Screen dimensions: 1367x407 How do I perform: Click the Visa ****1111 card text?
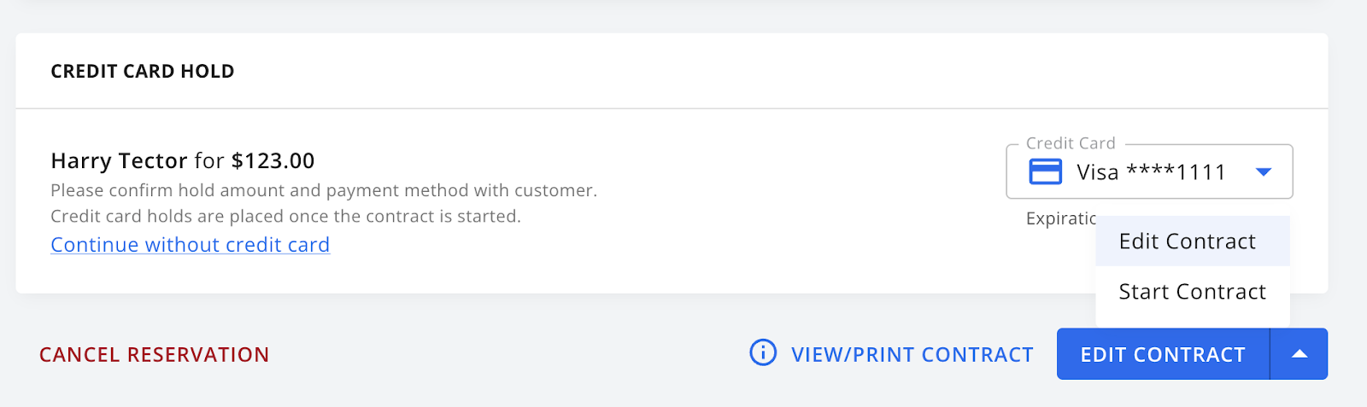tap(1150, 172)
